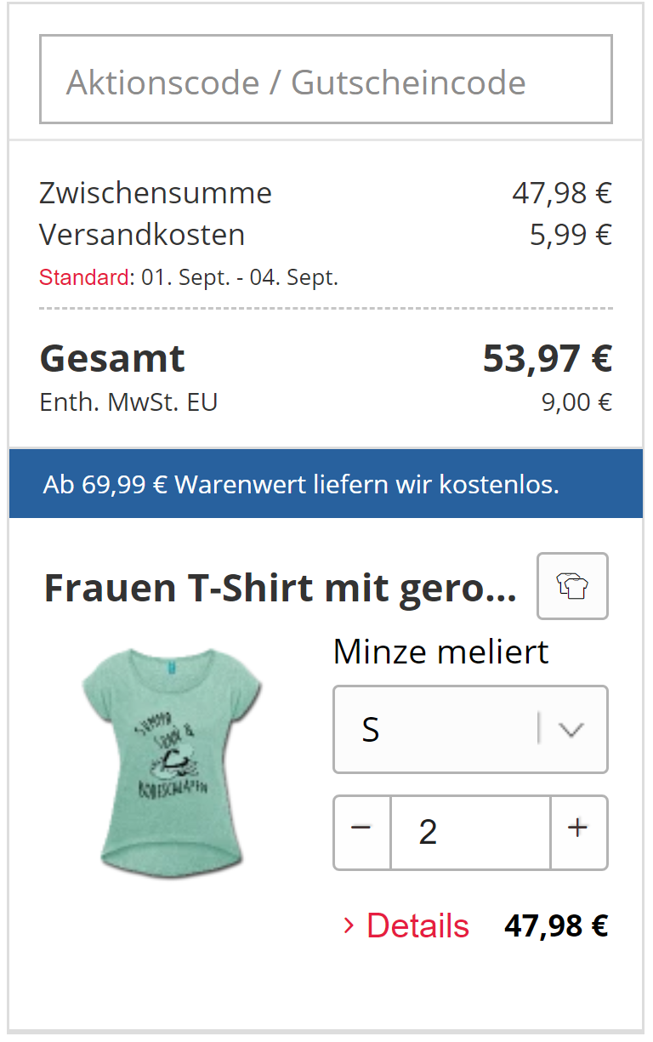Open the Frauen T-Shirt product title
This screenshot has width=653, height=1042.
tap(280, 588)
